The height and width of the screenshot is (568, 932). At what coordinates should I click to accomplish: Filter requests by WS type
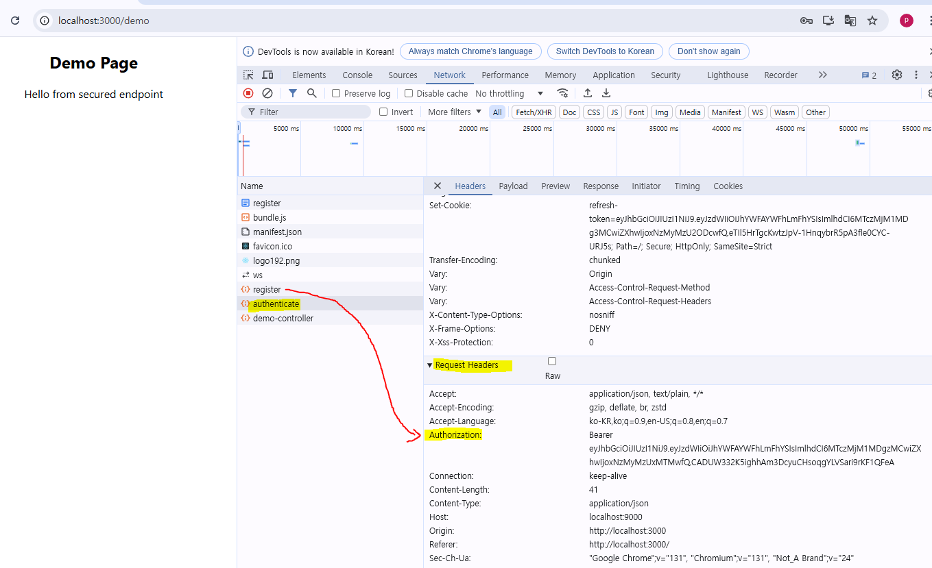coord(757,112)
